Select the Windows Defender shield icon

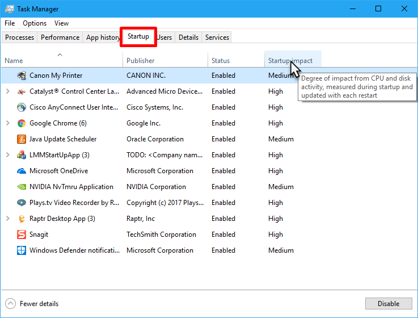pos(22,250)
